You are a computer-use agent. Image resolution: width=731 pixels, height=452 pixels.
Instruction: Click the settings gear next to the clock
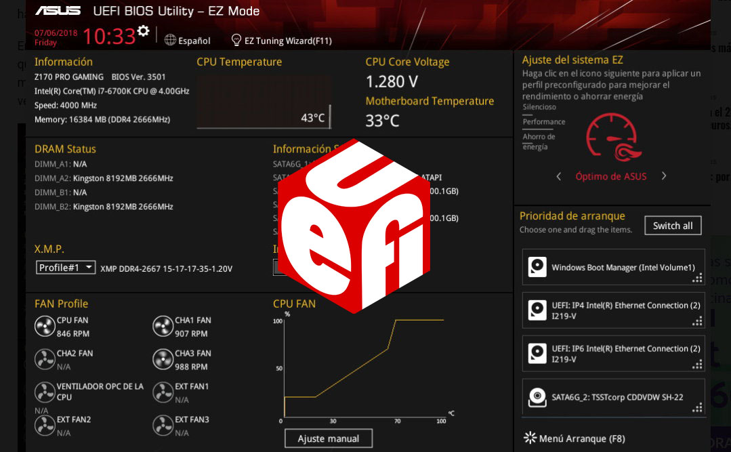click(x=143, y=31)
